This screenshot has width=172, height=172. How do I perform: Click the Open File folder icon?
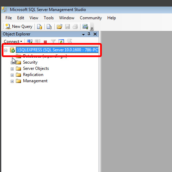point(60,26)
